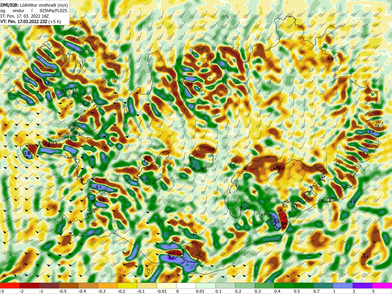Screen dimensions: 392x294
Task: Click the bright green swatch between 0.4 and 0.5
Action: (284, 285)
